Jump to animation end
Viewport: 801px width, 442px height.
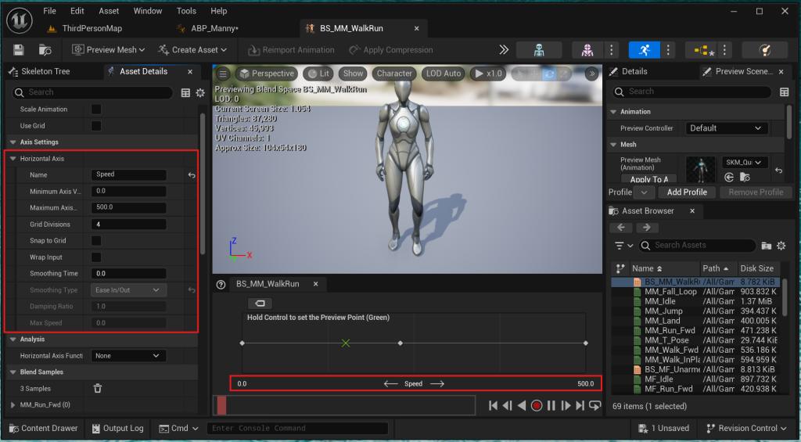(580, 405)
